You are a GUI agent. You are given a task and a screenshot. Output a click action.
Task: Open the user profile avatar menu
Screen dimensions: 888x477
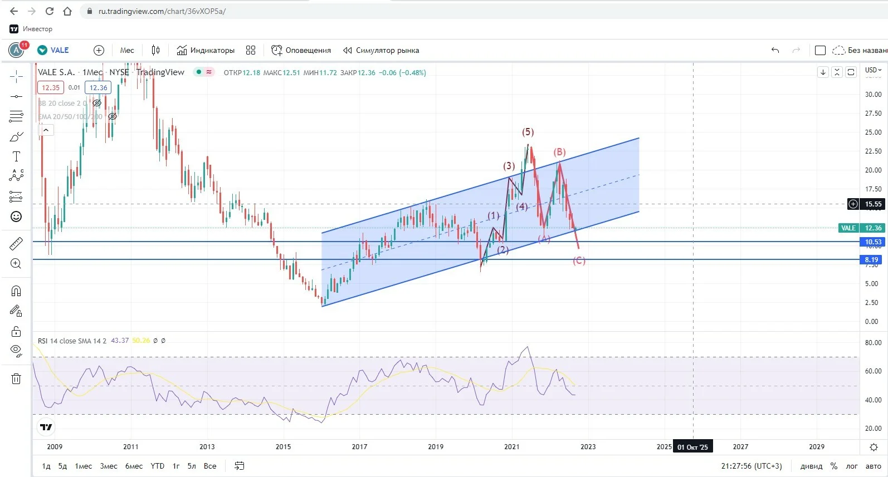17,50
